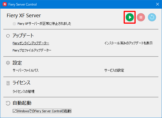Click status text Fiery XFサーバーが正常に停止されました
The image size is (162, 118).
tap(44, 24)
